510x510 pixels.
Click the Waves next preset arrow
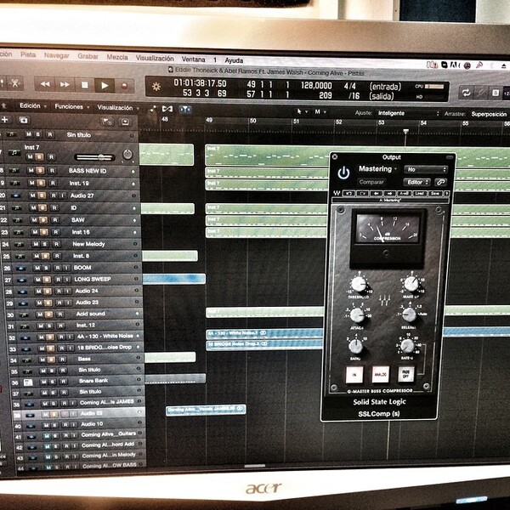pos(390,193)
